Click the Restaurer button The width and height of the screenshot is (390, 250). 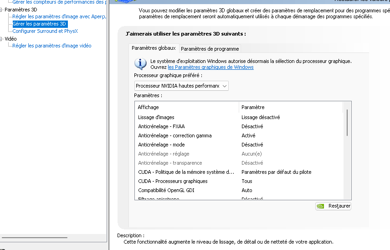click(x=334, y=206)
